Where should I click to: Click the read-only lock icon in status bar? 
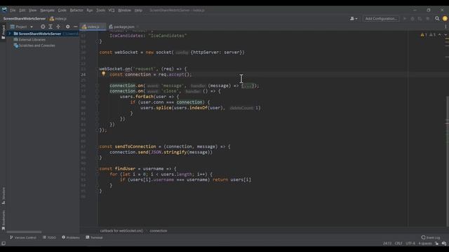point(436,244)
